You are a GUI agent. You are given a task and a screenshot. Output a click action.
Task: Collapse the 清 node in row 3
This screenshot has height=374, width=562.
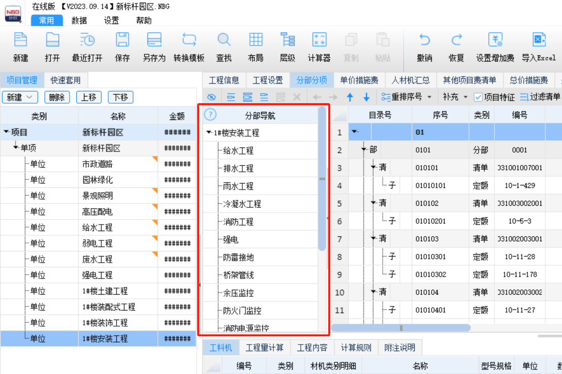[x=373, y=167]
